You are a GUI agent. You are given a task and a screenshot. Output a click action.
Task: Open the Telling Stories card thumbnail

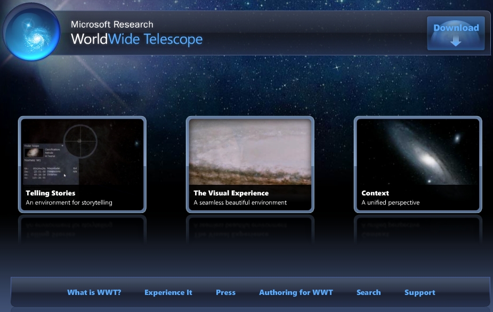tap(83, 152)
